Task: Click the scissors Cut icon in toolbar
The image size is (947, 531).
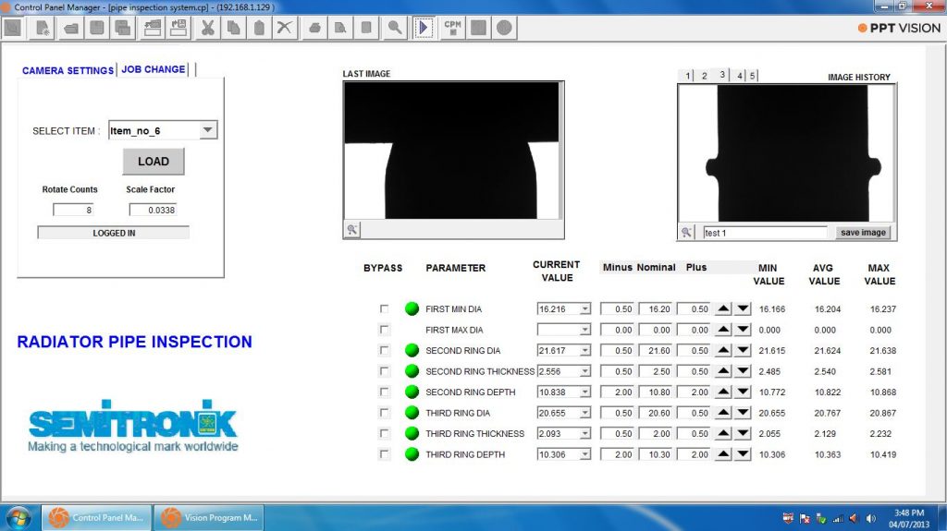Action: 207,28
